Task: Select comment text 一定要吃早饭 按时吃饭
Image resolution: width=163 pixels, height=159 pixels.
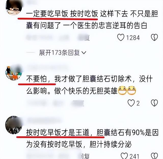Action: click(x=62, y=14)
